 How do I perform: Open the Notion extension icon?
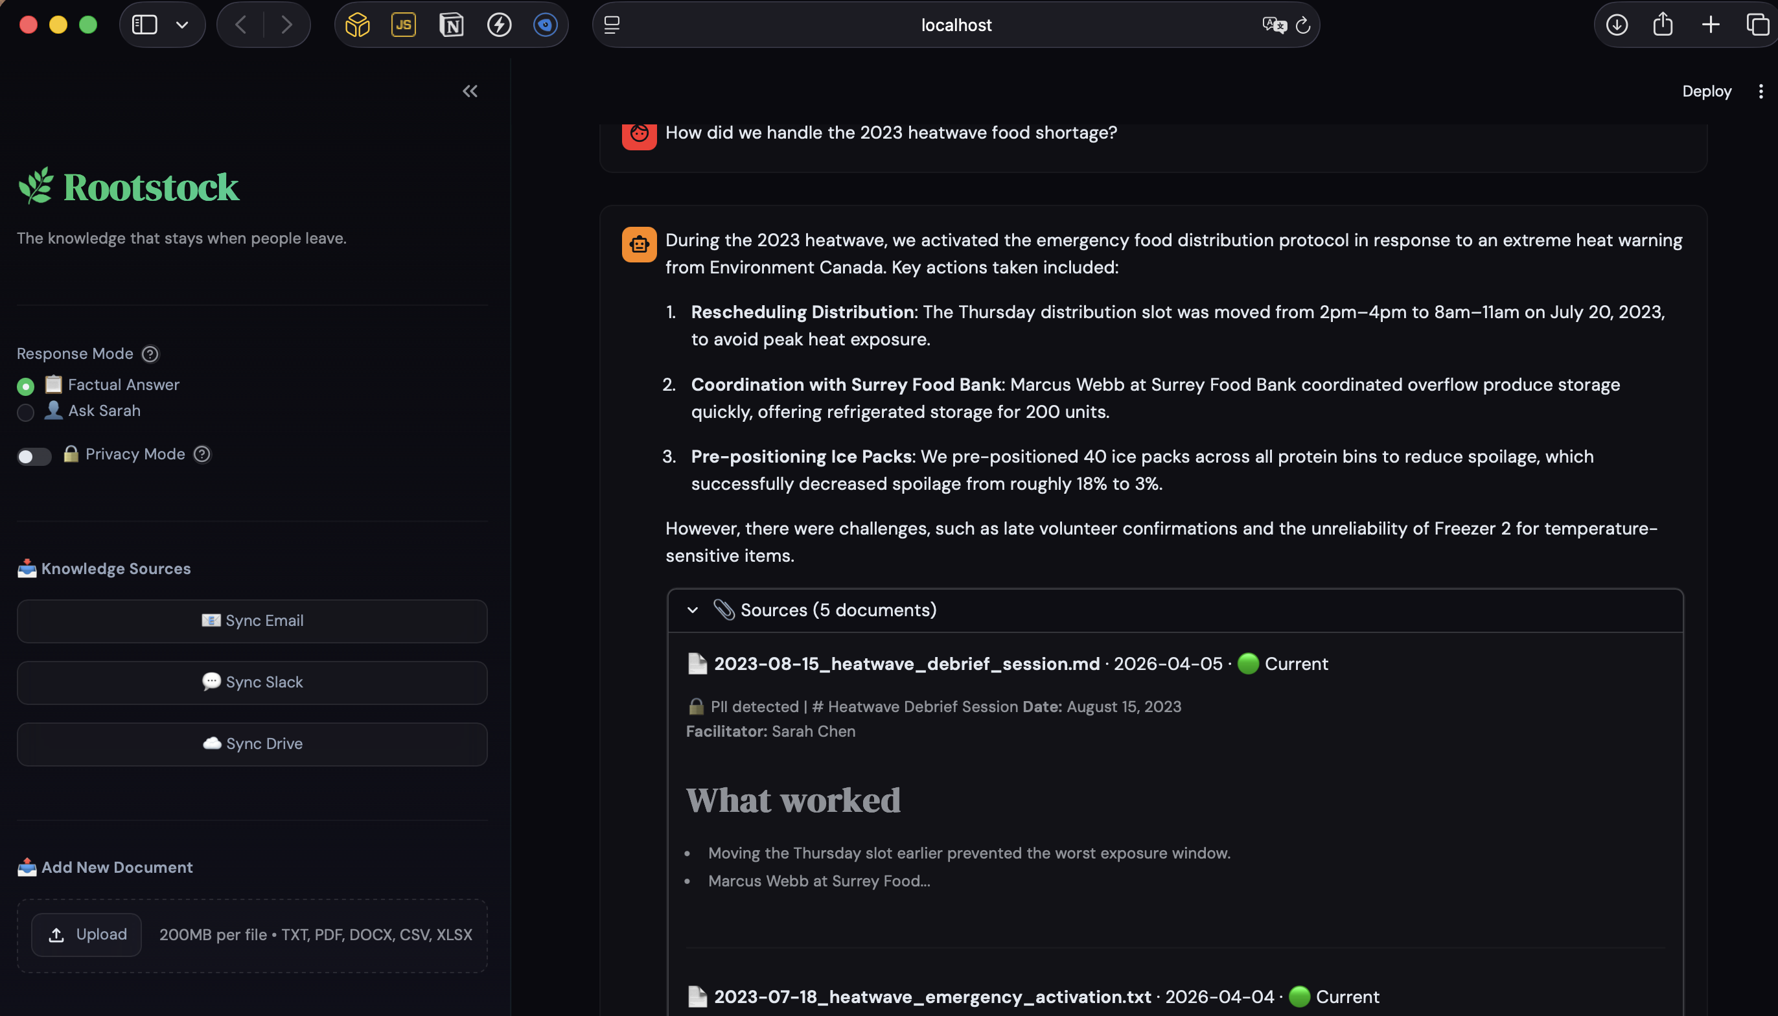click(451, 25)
